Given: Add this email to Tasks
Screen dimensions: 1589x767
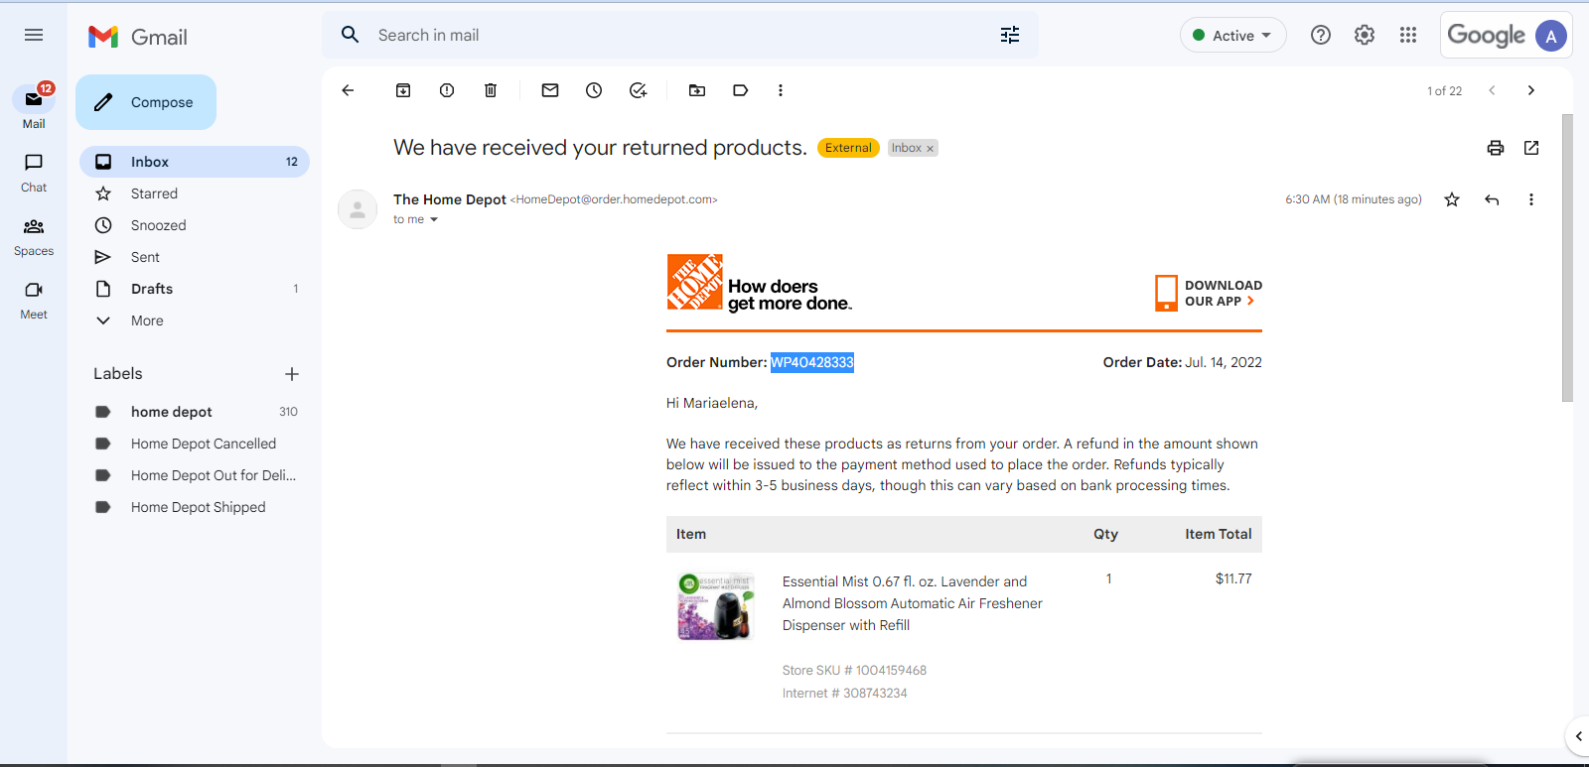Looking at the screenshot, I should [638, 90].
